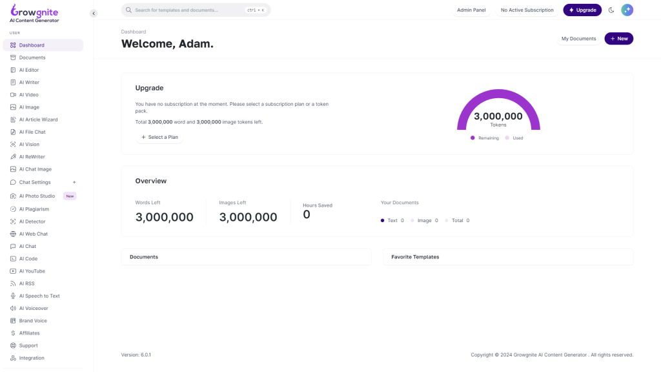This screenshot has height=372, width=661.
Task: Select the AI Vision icon in sidebar
Action: coord(13,145)
